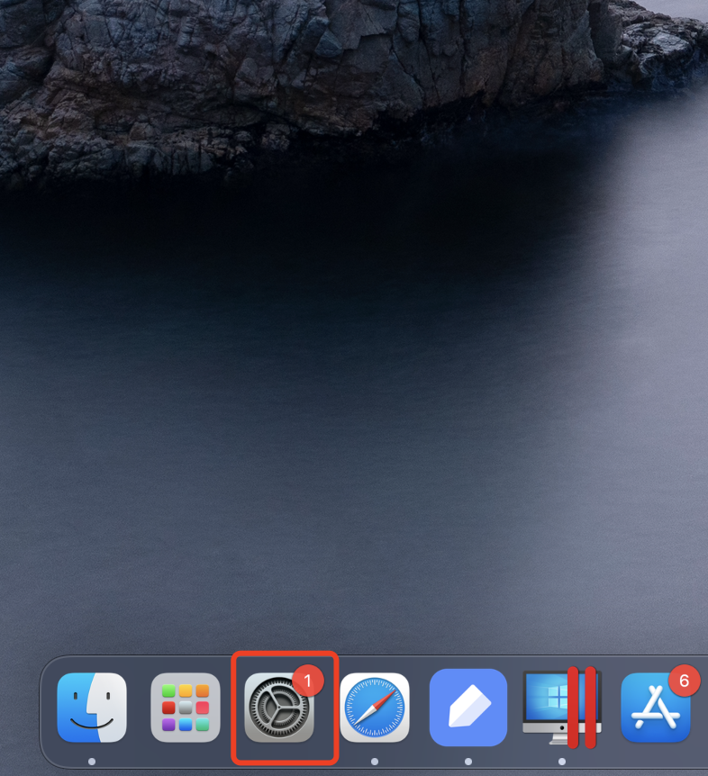Open Launchpad from the Dock
Viewport: 708px width, 776px height.
pos(186,708)
